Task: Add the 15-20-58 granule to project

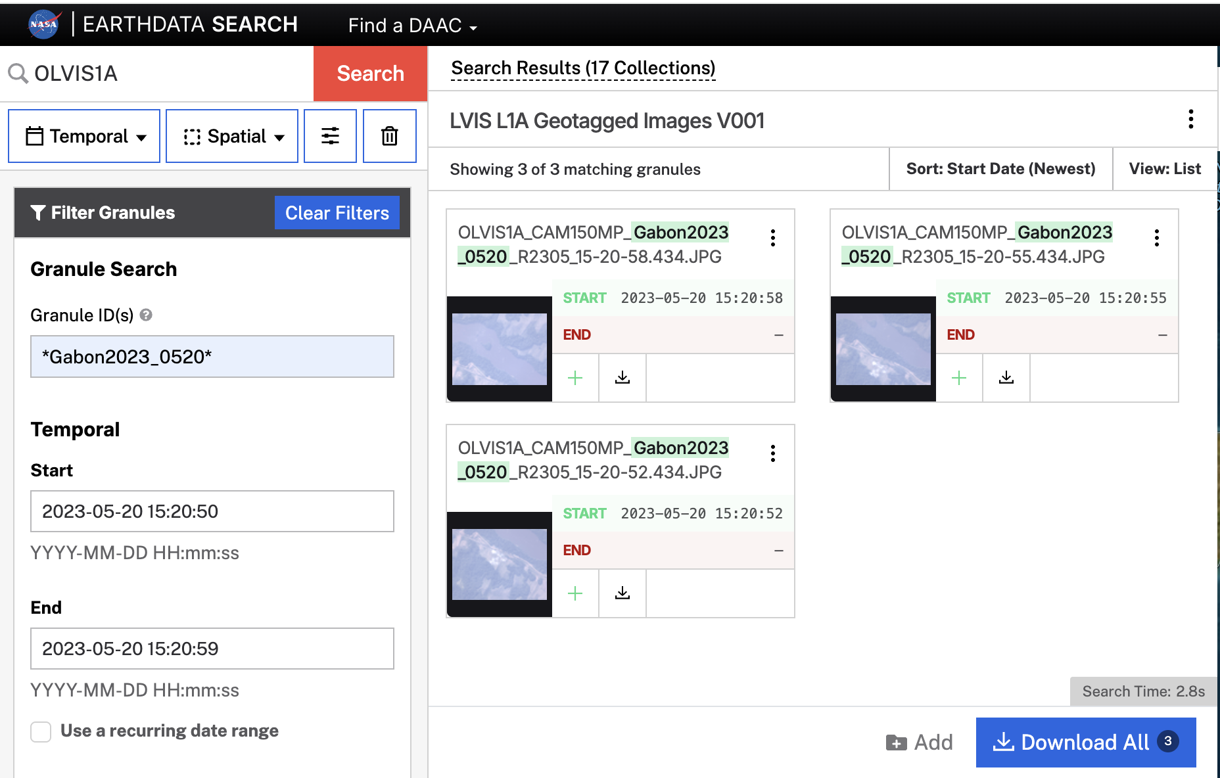Action: pyautogui.click(x=575, y=378)
